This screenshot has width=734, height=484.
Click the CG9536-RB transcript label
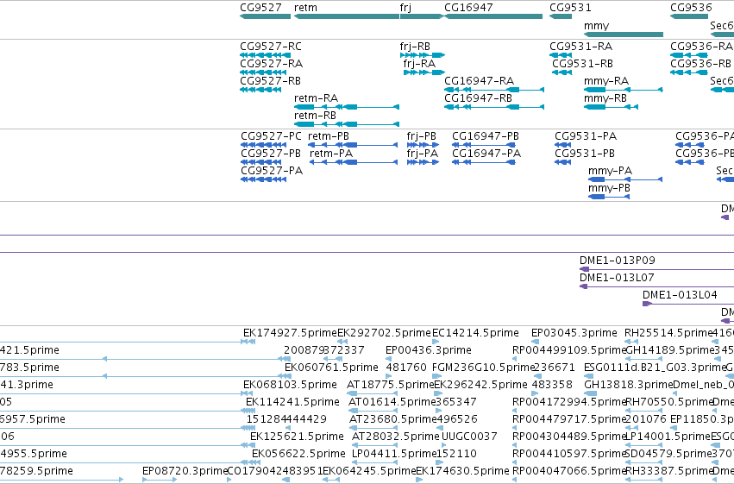point(700,64)
